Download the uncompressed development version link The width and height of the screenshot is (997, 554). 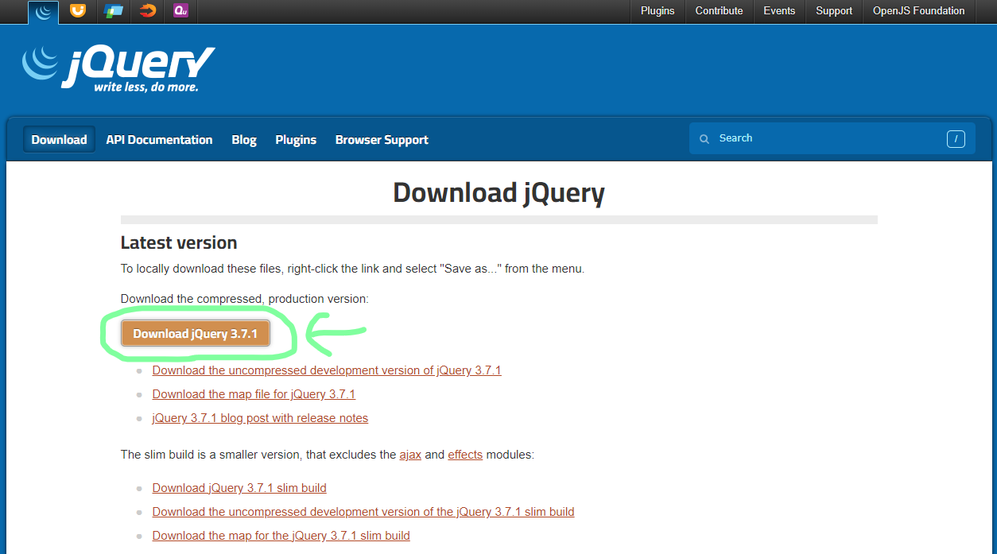tap(327, 370)
